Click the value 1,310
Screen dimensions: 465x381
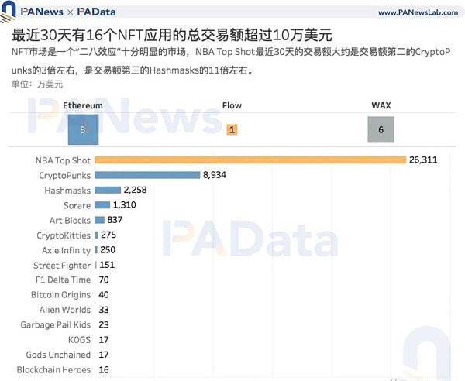pos(125,204)
